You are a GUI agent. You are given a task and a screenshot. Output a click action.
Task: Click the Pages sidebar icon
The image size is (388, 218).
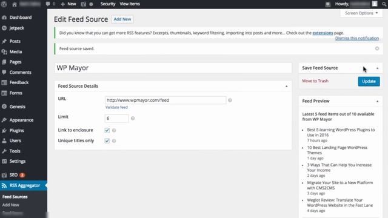[x=4, y=62]
